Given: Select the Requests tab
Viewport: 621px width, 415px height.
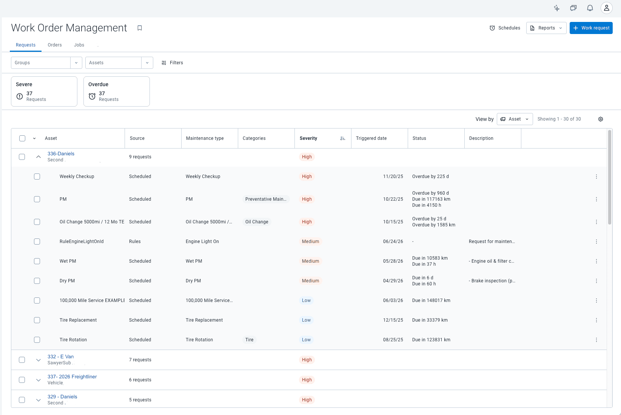Looking at the screenshot, I should tap(26, 45).
